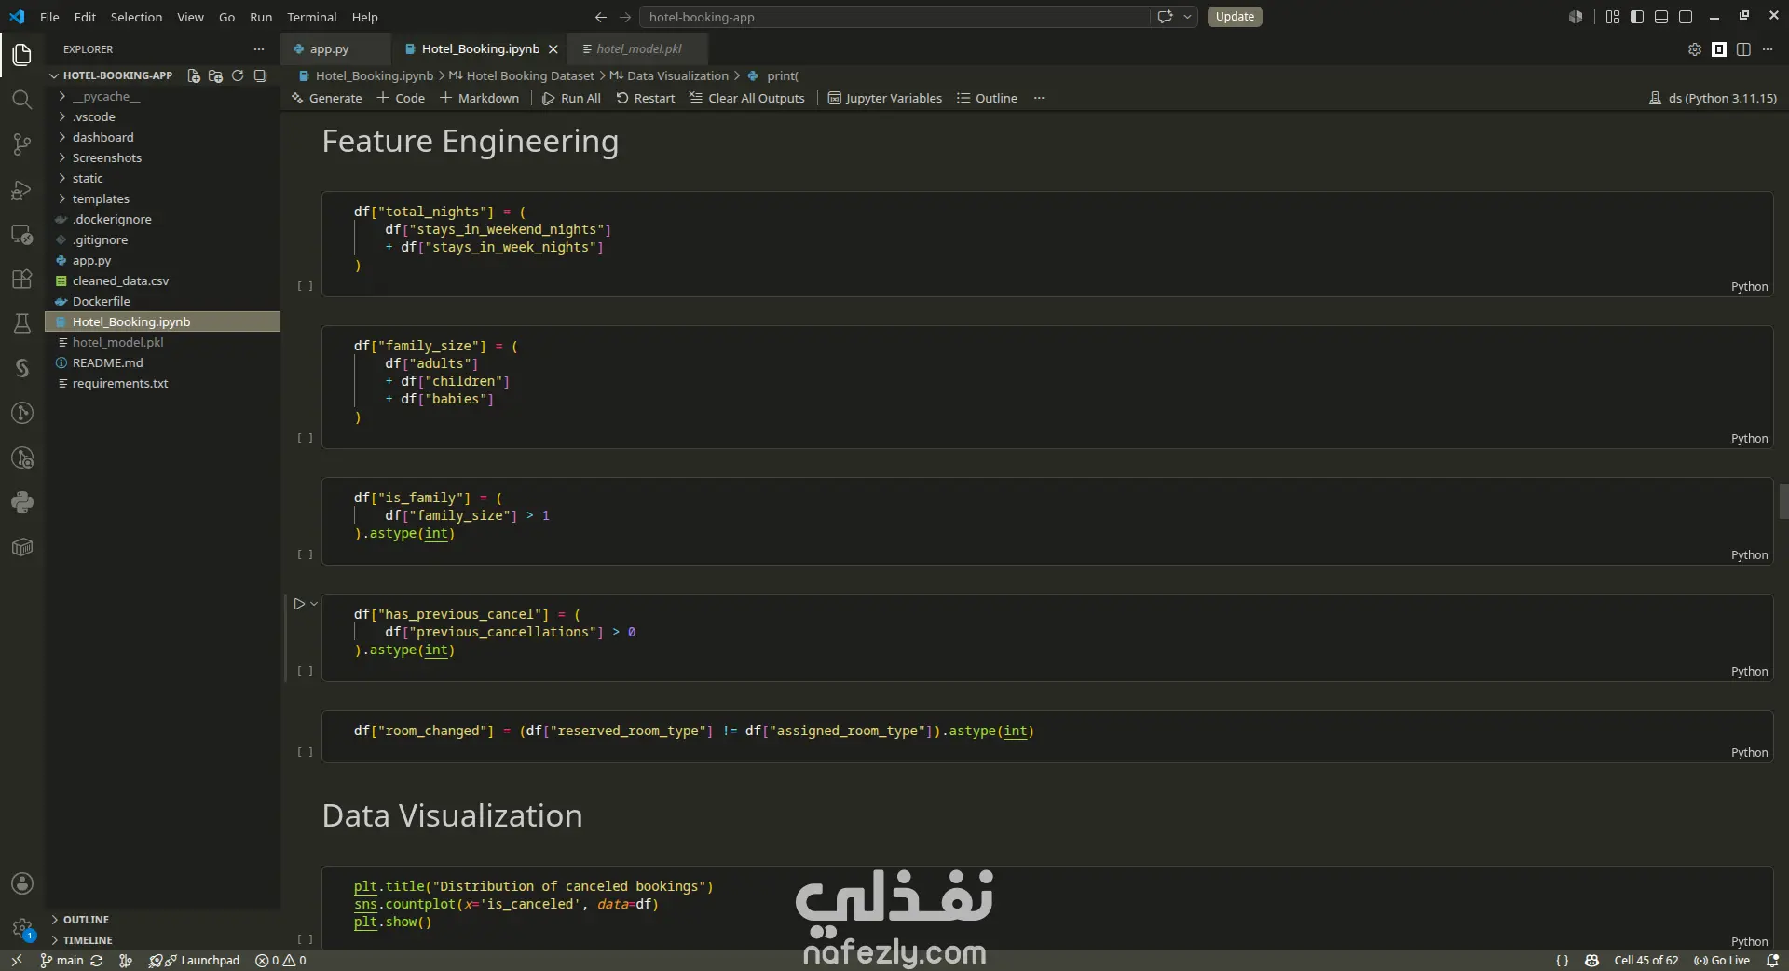Click the notebook vertical scrollbar thumb

[x=1783, y=501]
